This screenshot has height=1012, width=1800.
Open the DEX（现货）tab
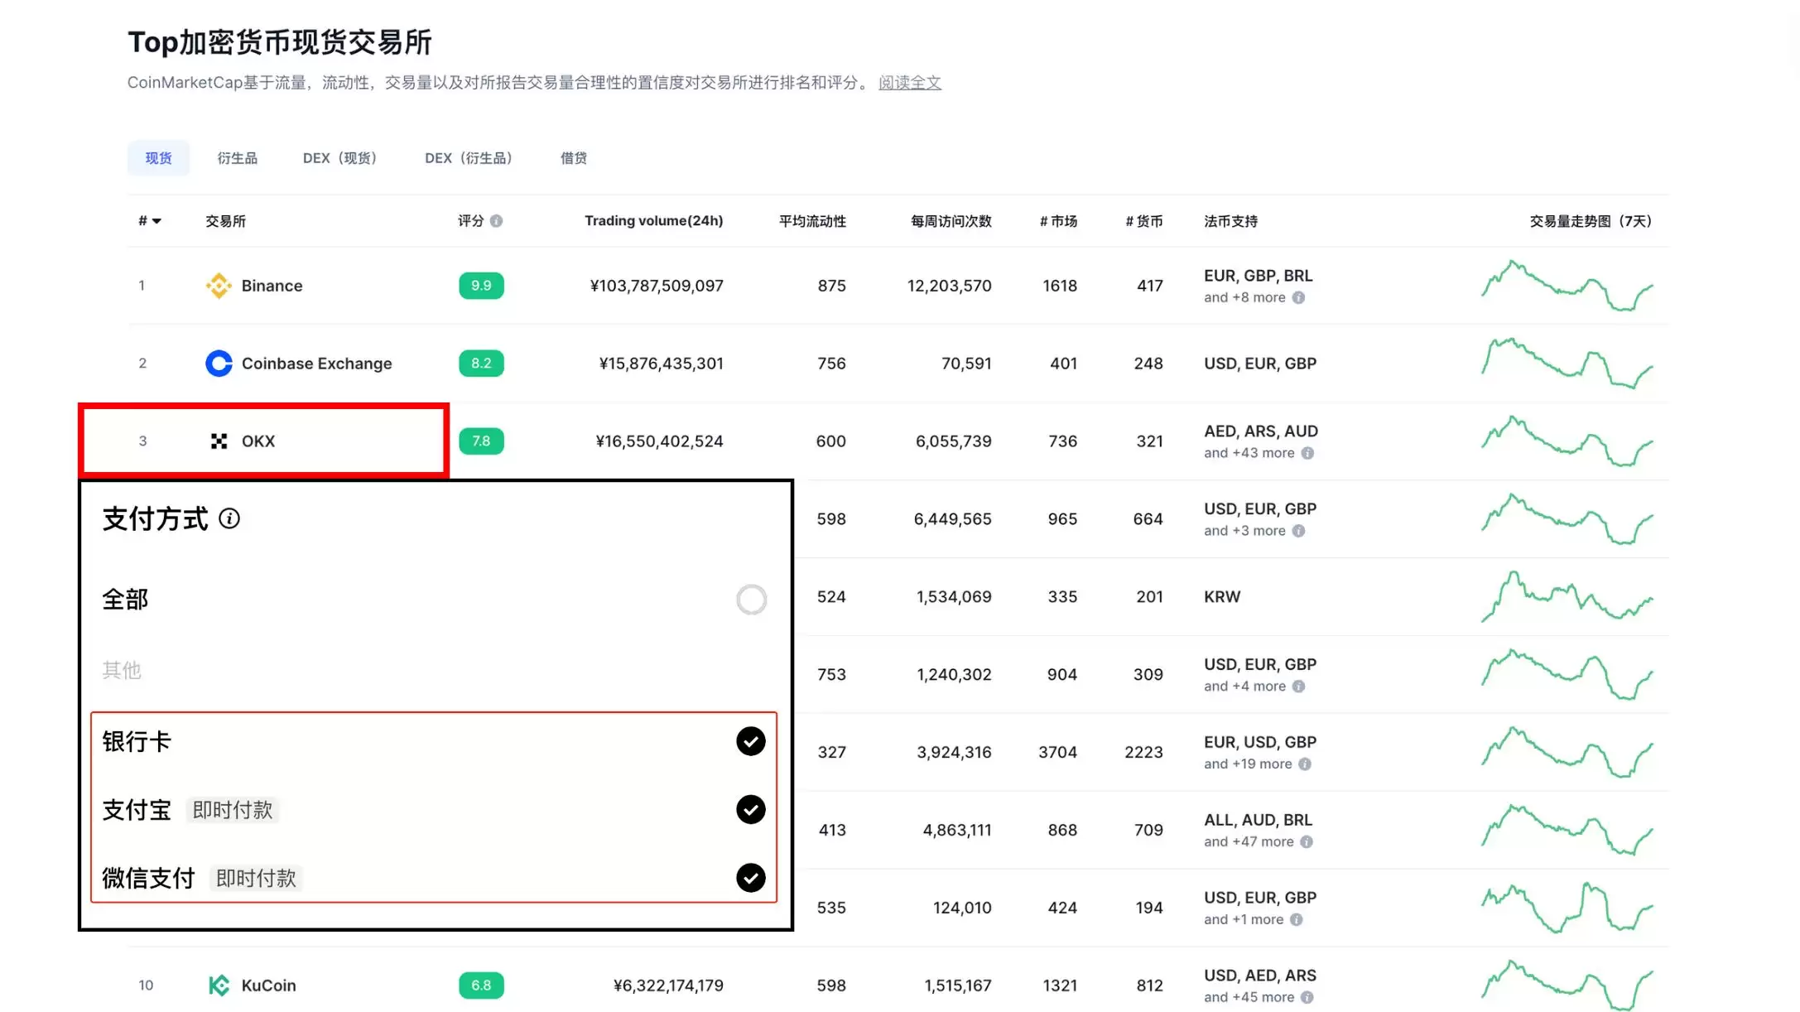pos(339,158)
